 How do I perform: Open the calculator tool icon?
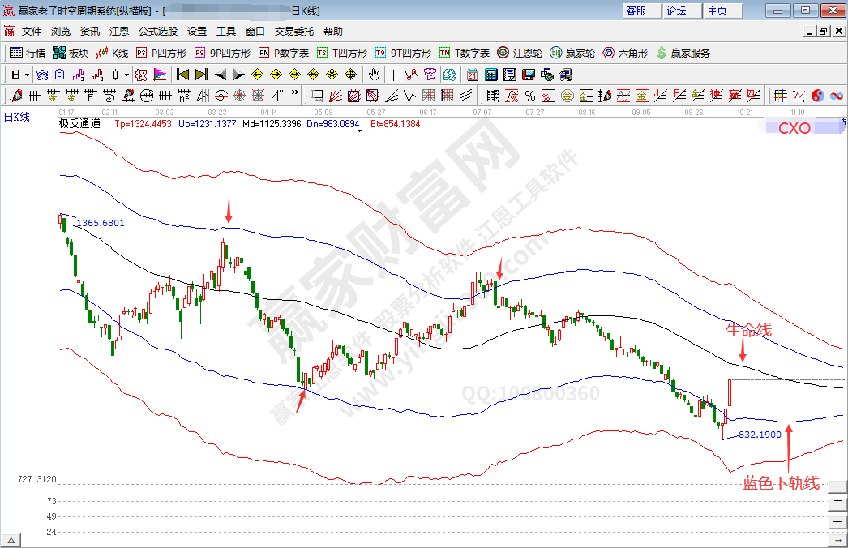(490, 75)
